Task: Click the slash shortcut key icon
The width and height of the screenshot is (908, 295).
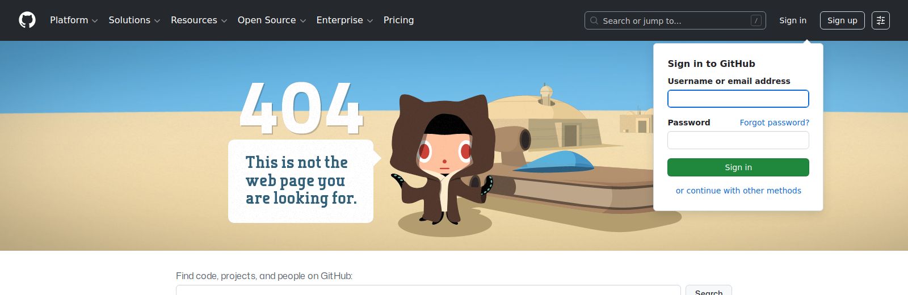Action: [756, 20]
